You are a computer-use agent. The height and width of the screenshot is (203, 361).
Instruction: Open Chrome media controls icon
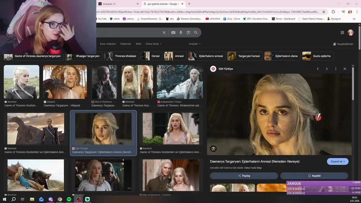tap(343, 12)
